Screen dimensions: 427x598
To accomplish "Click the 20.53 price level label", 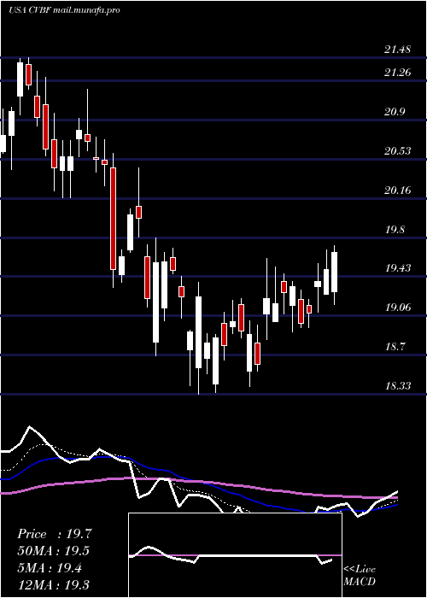I will pos(397,151).
